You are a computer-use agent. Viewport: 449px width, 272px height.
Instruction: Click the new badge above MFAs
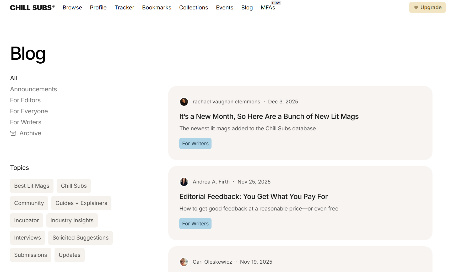[x=276, y=3]
